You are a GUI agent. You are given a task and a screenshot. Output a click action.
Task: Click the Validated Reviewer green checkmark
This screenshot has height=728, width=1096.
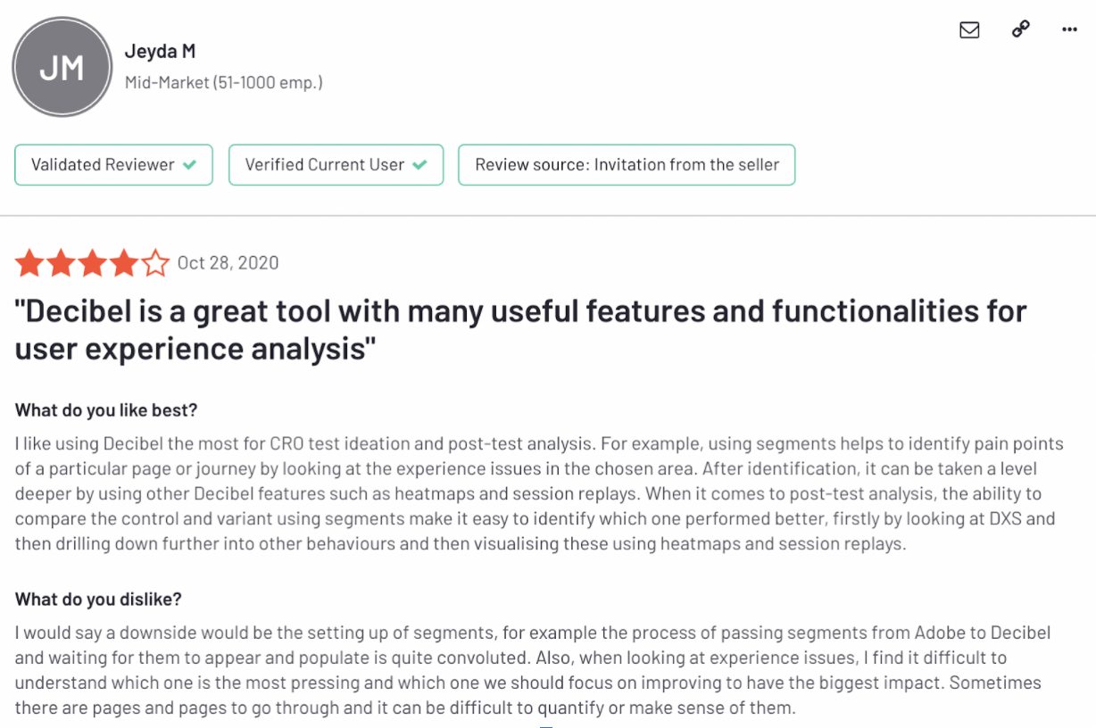[x=189, y=165]
